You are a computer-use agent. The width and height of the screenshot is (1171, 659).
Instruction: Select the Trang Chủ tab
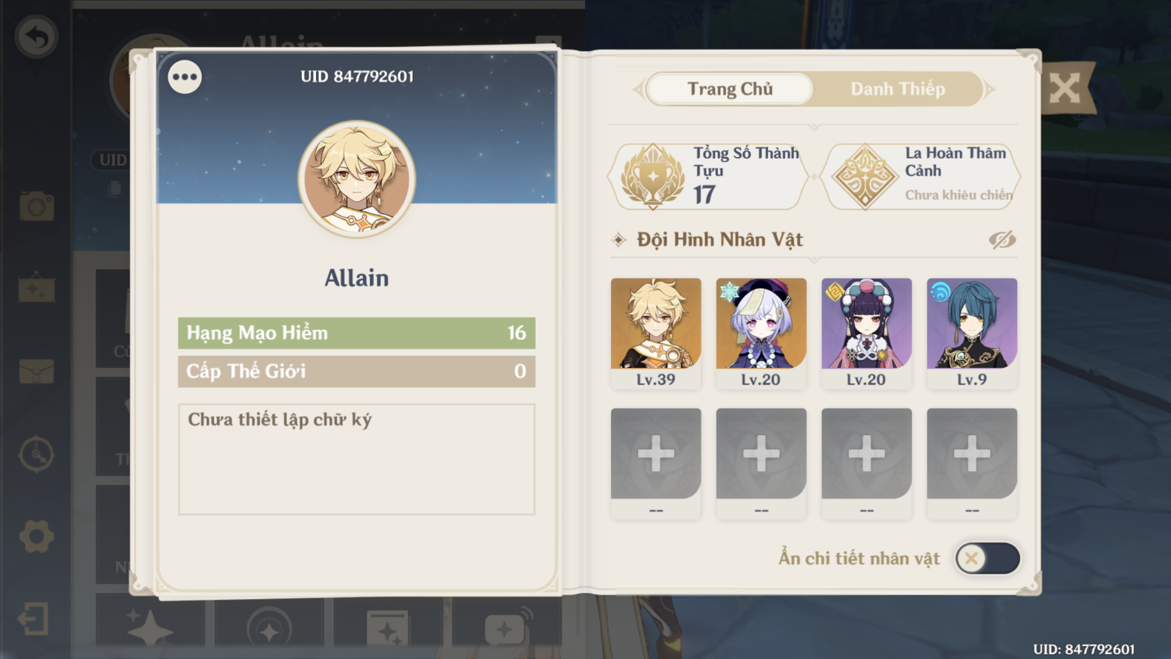(x=730, y=89)
